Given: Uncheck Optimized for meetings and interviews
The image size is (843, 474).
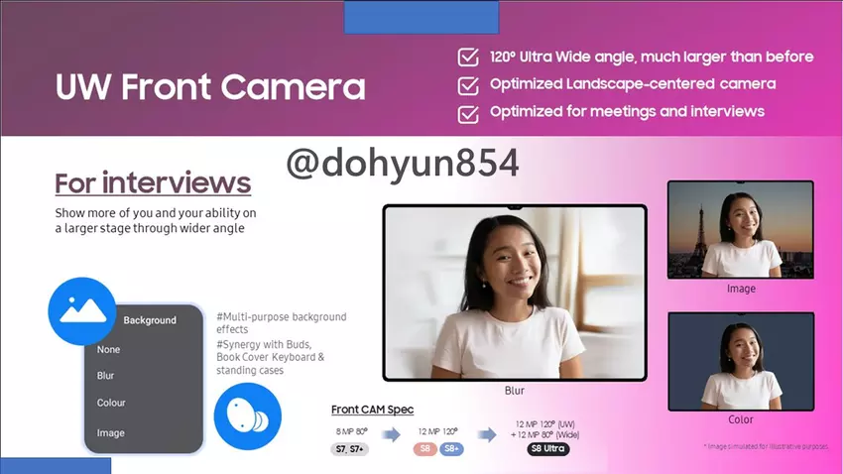Looking at the screenshot, I should 468,113.
